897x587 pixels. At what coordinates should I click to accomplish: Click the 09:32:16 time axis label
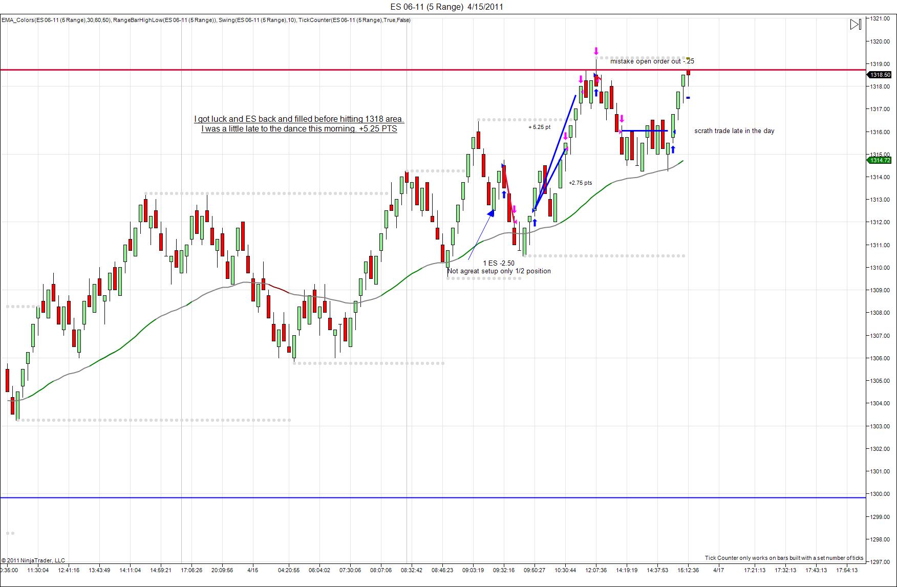click(504, 570)
